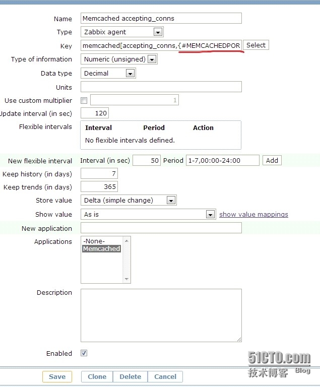
Task: Open the Type of information dropdown
Action: click(119, 59)
